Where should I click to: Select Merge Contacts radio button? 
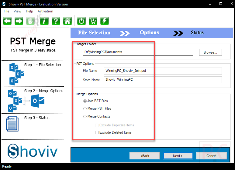click(85, 117)
